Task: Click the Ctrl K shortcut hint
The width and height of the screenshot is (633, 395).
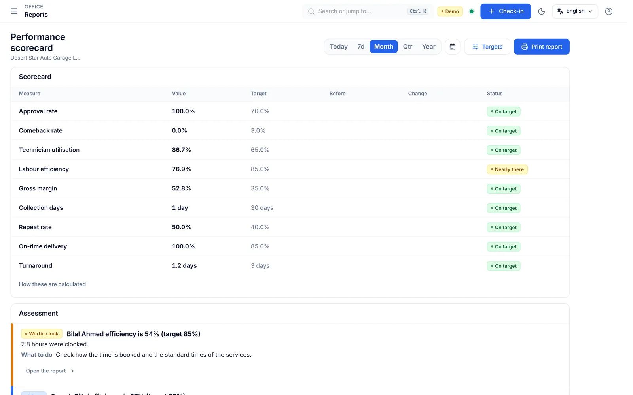Action: click(x=418, y=11)
